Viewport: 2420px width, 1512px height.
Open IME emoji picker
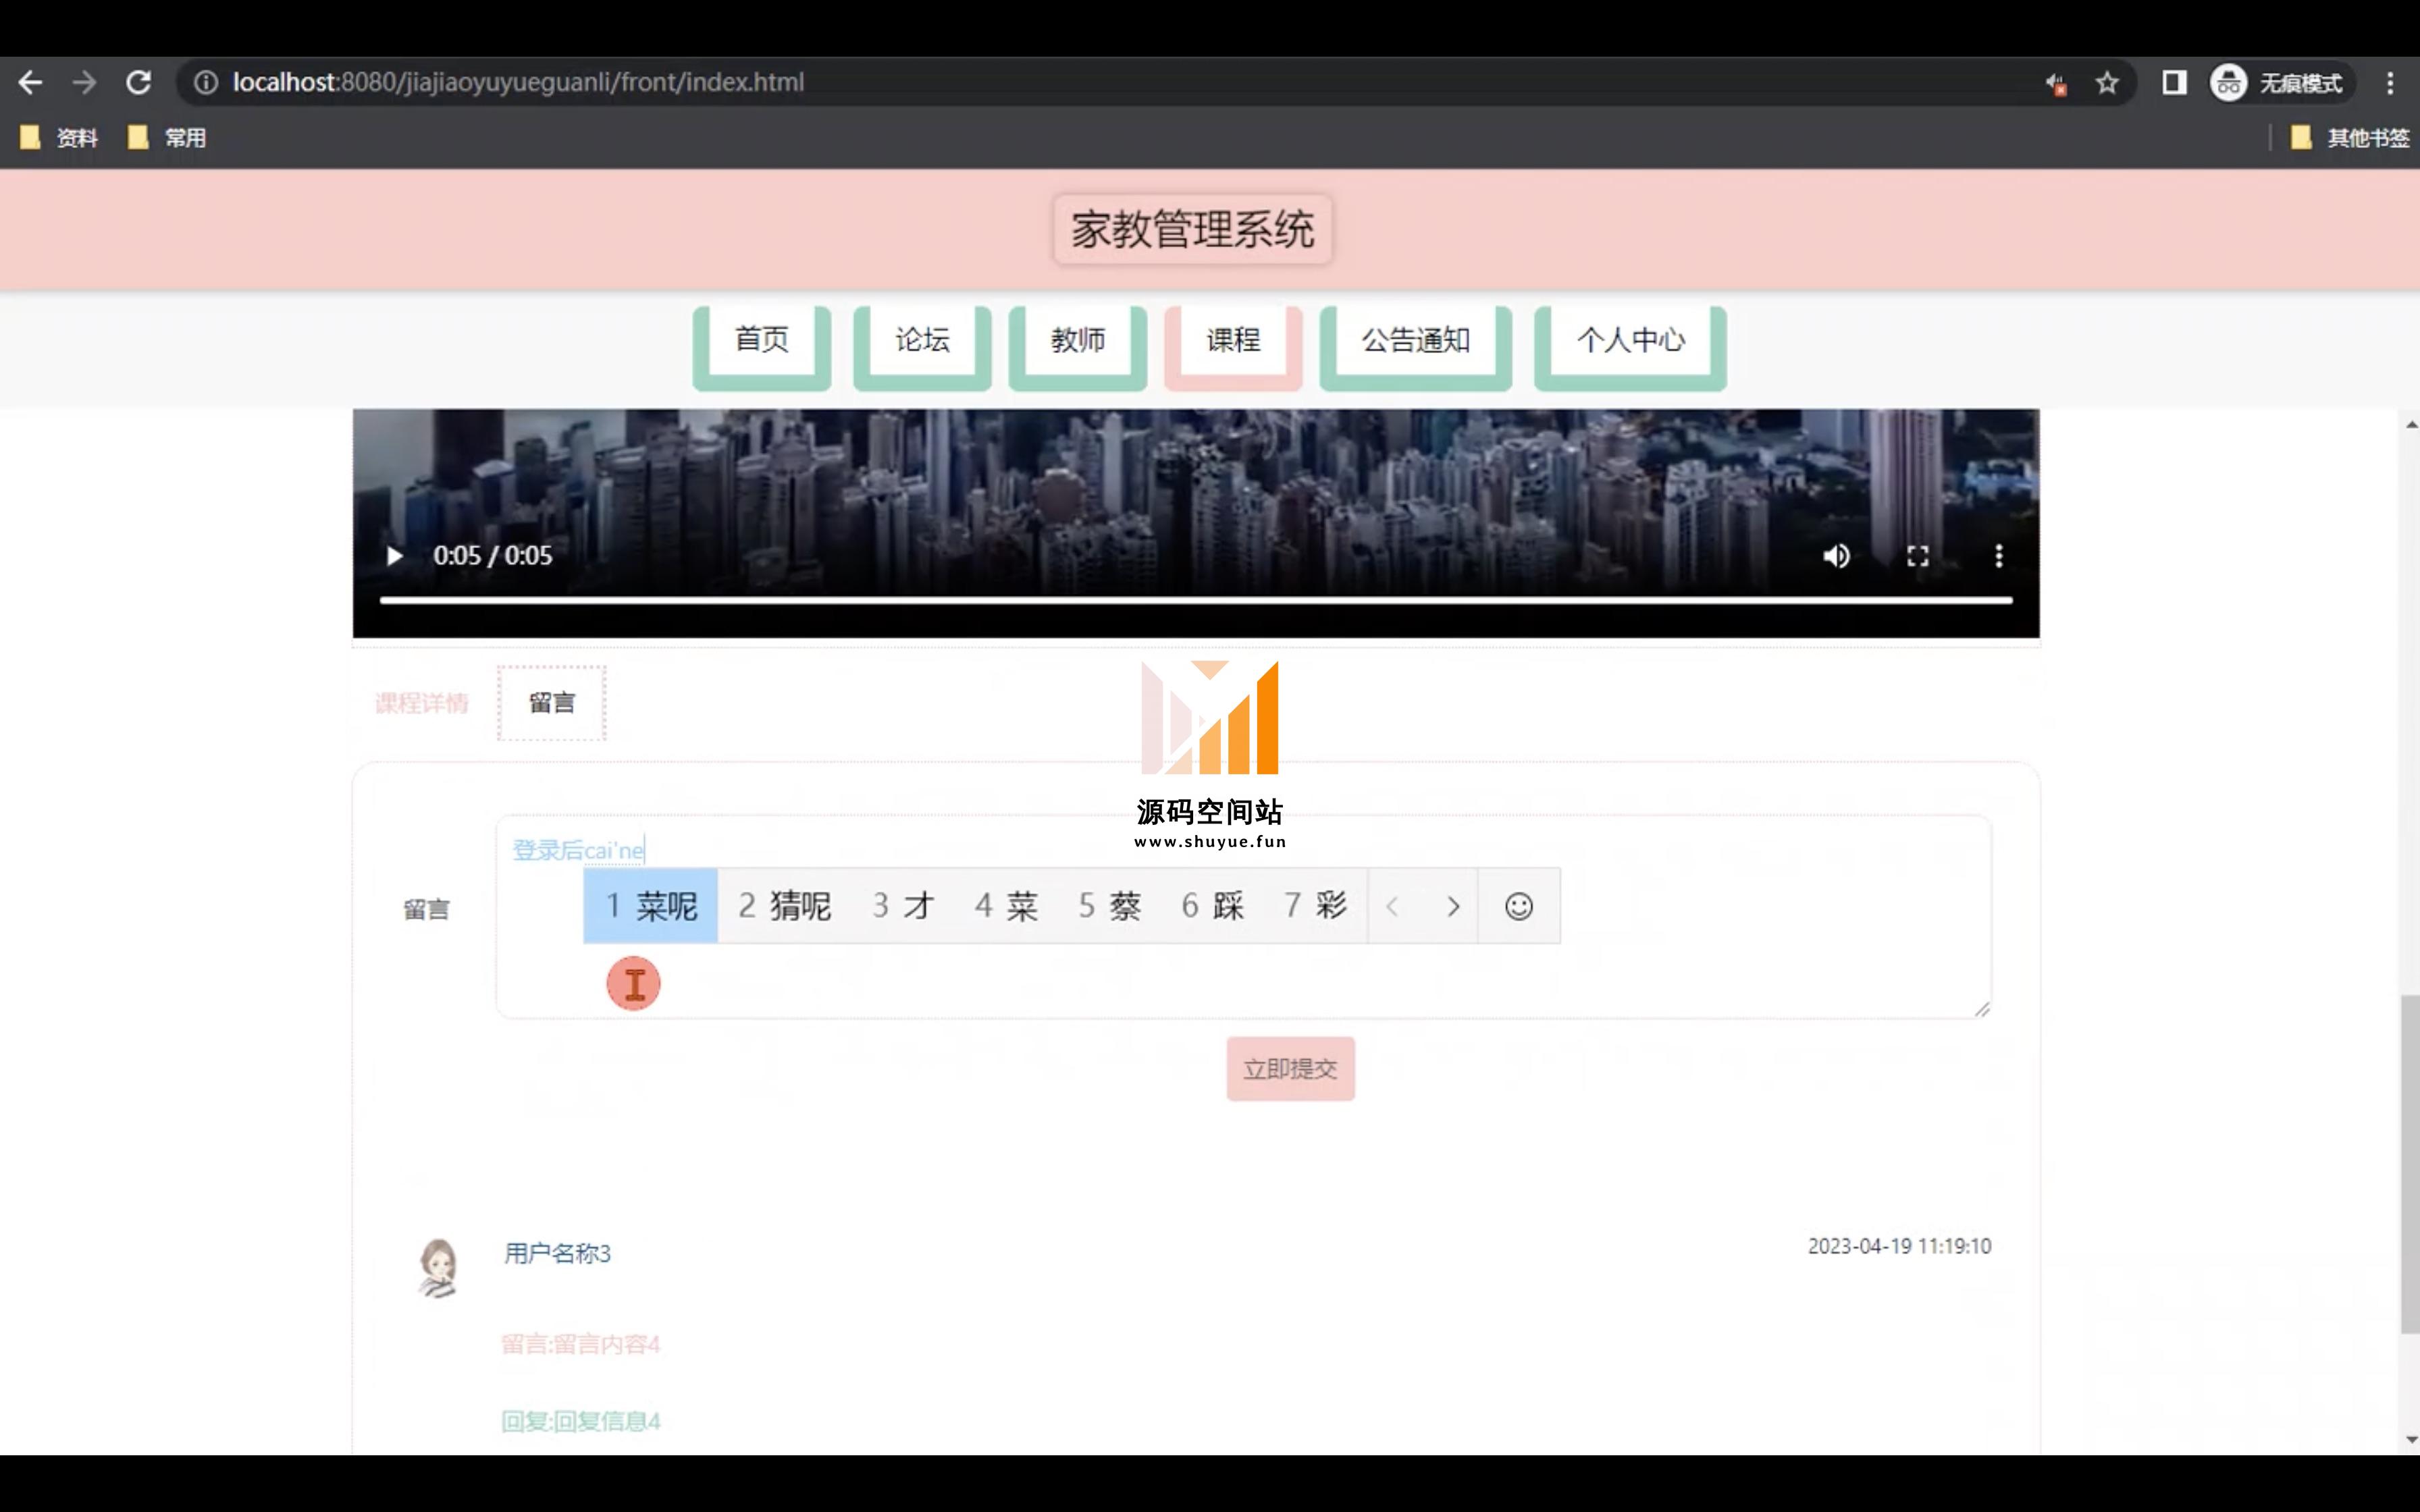[1519, 906]
